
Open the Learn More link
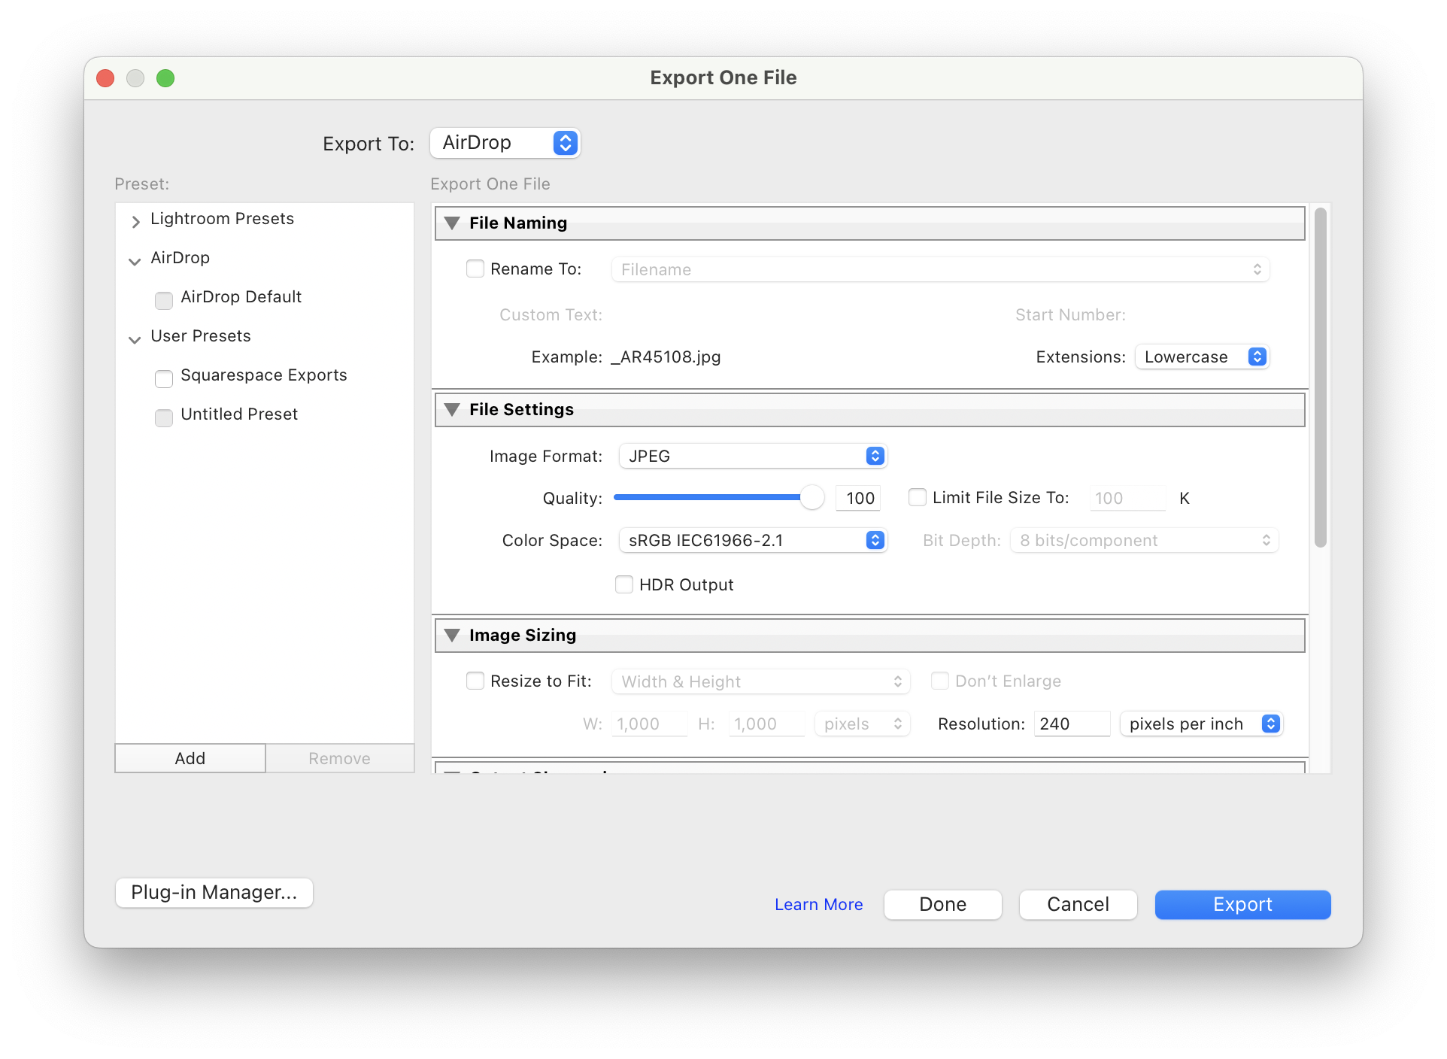pyautogui.click(x=818, y=904)
